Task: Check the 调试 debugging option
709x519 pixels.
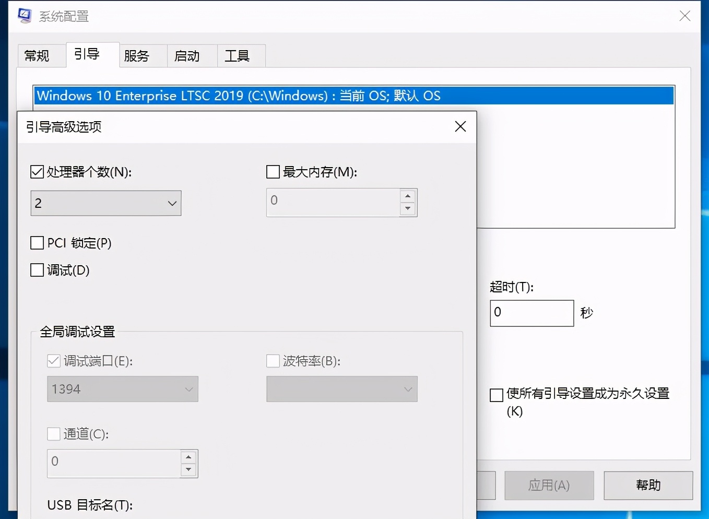Action: click(x=37, y=270)
